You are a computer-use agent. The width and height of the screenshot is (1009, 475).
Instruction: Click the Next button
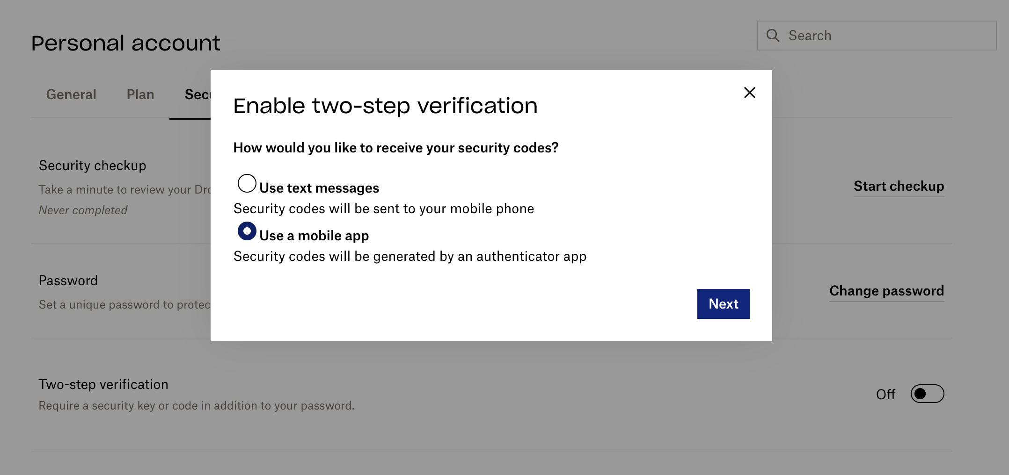point(723,304)
